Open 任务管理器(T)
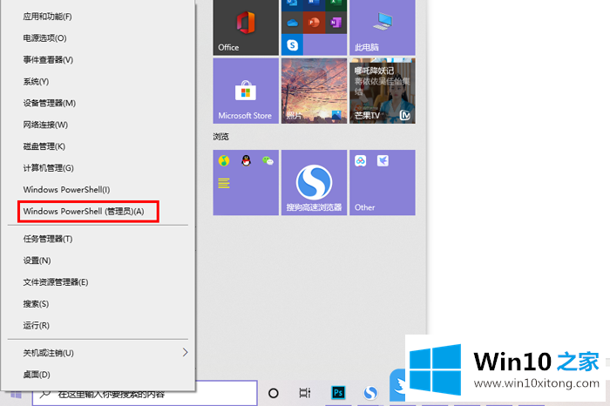This screenshot has width=610, height=406. (x=98, y=239)
